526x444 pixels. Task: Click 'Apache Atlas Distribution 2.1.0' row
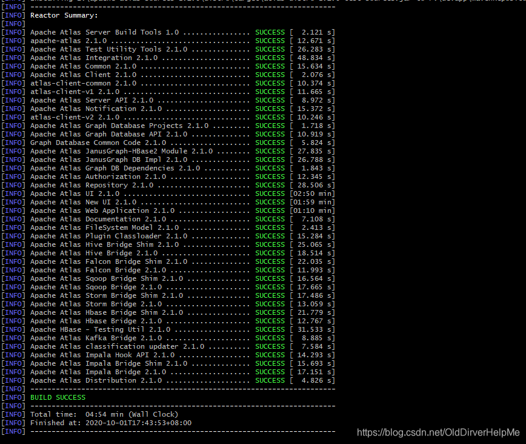pyautogui.click(x=96, y=380)
